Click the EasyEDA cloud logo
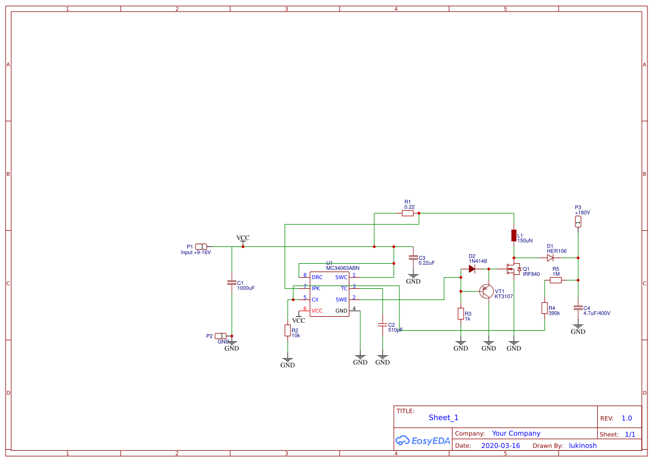Viewport: 653px width, 462px height. click(403, 441)
